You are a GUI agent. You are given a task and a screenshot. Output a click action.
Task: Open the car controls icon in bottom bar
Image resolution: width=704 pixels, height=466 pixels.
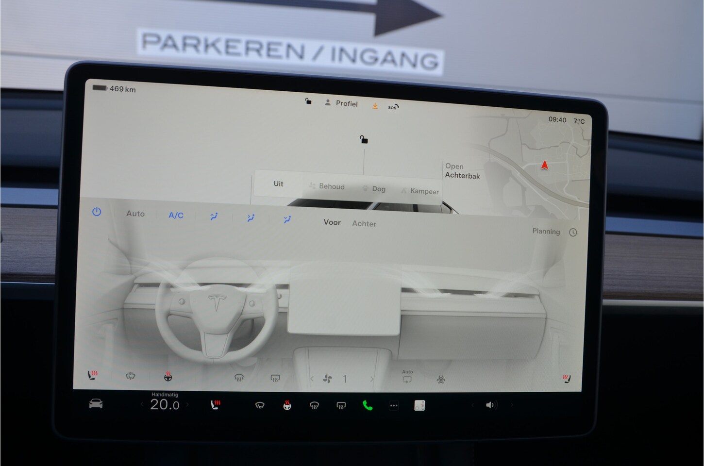[96, 404]
